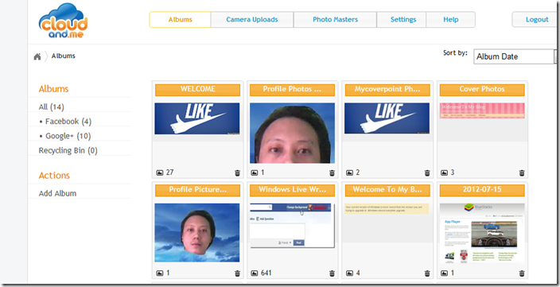Image resolution: width=560 pixels, height=287 pixels.
Task: Filter albums by Google+ (10)
Action: (x=68, y=136)
